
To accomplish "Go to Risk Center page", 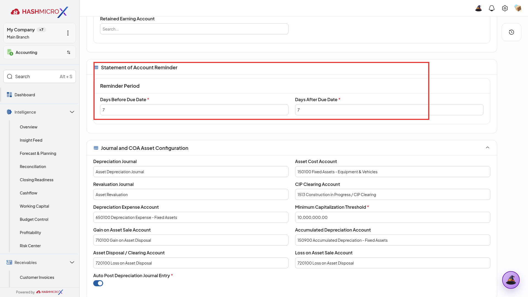I will point(30,246).
